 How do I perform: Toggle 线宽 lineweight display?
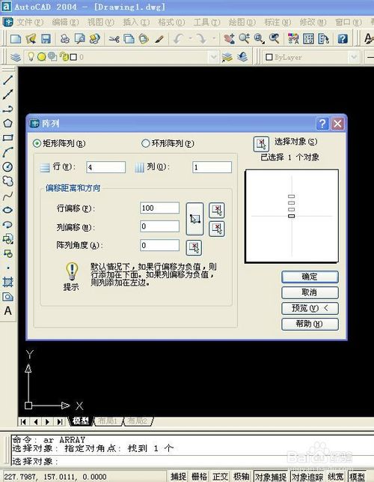[336, 477]
